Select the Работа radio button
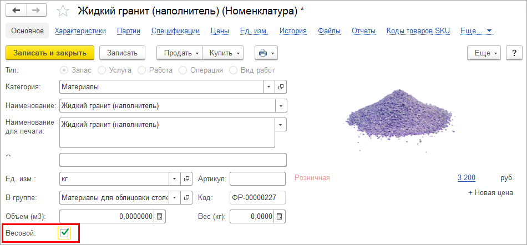The height and width of the screenshot is (245, 527). pos(142,70)
